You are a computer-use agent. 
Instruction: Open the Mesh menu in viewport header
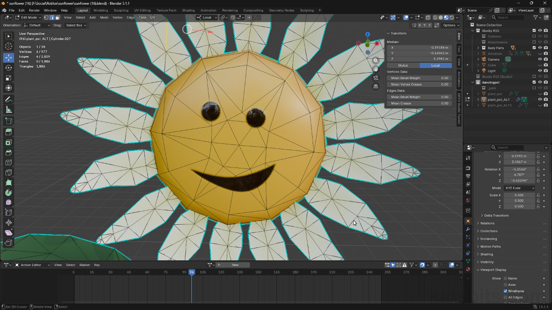104,18
